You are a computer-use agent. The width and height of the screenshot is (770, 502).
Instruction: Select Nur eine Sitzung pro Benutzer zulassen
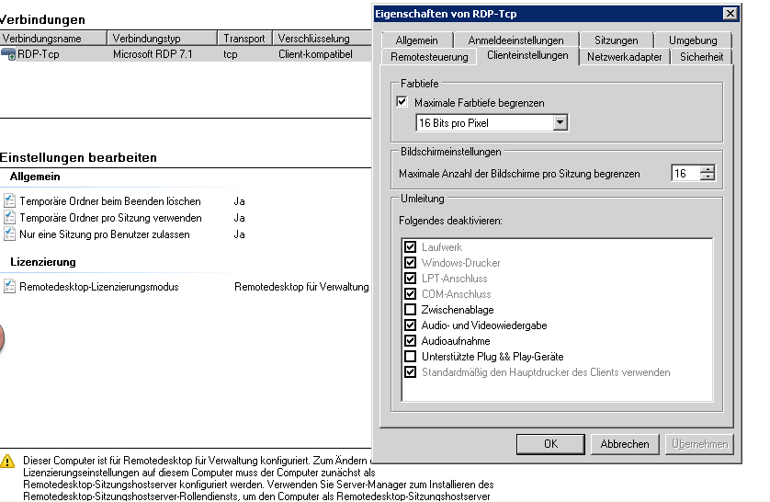[x=105, y=234]
